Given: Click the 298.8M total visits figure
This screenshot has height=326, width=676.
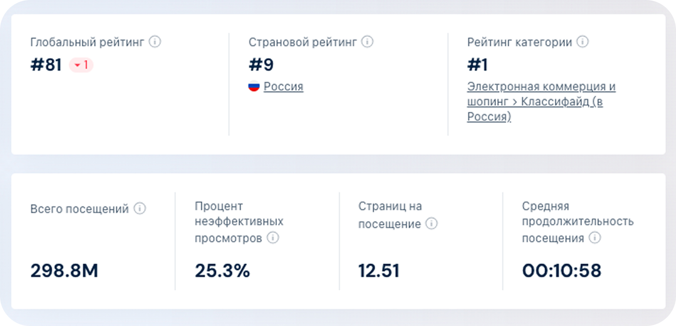Looking at the screenshot, I should [64, 271].
